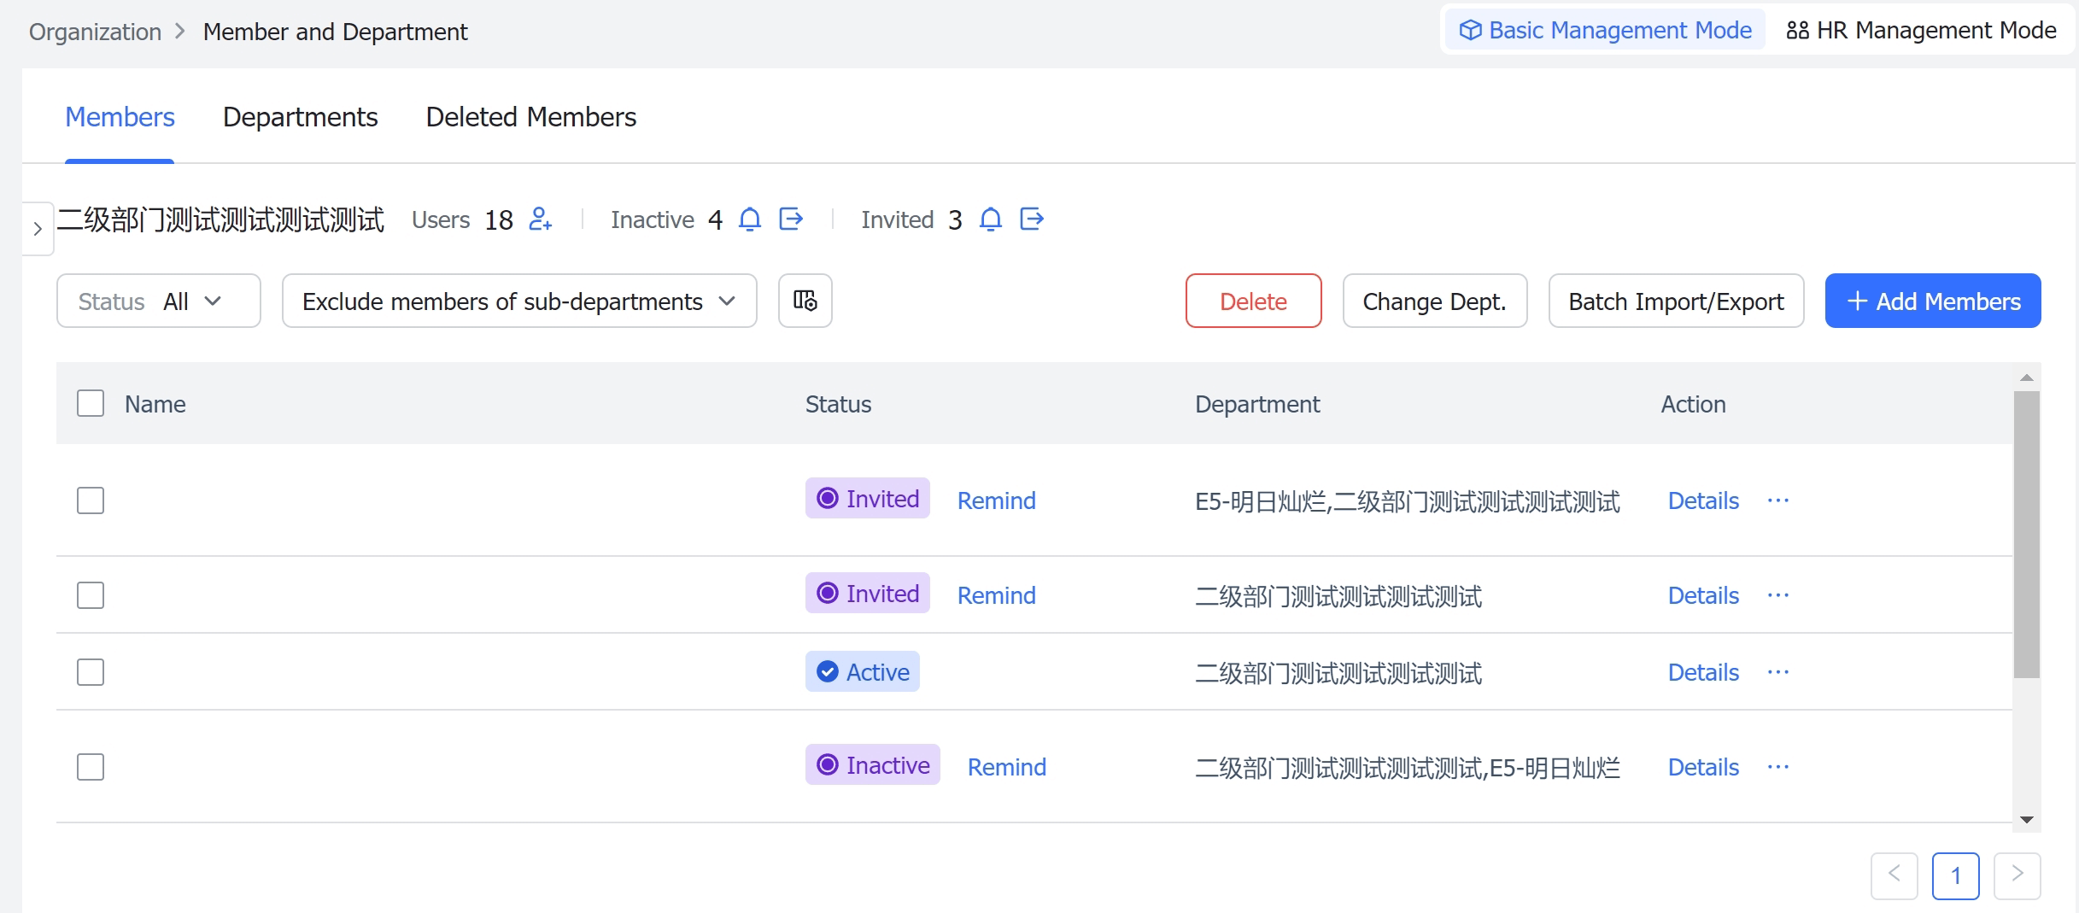Viewport: 2079px width, 913px height.
Task: Check the second Invited member's checkbox
Action: click(91, 595)
